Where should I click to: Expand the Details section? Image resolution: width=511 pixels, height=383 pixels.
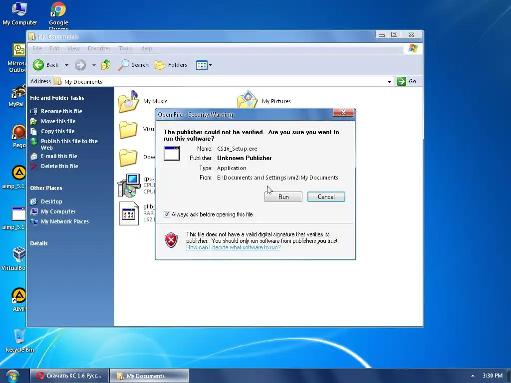tap(39, 243)
